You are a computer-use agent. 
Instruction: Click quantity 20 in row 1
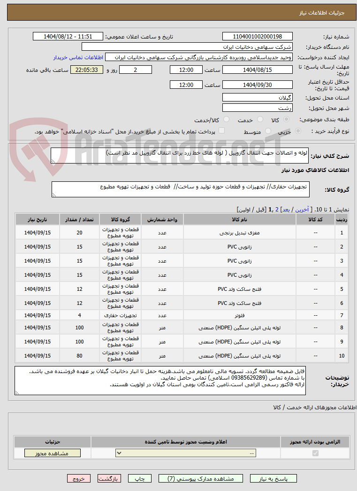(79, 233)
